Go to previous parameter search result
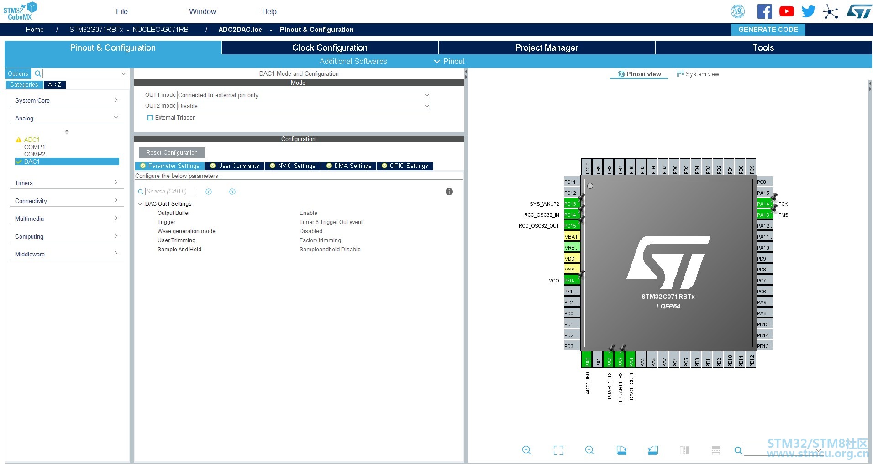 coord(209,192)
